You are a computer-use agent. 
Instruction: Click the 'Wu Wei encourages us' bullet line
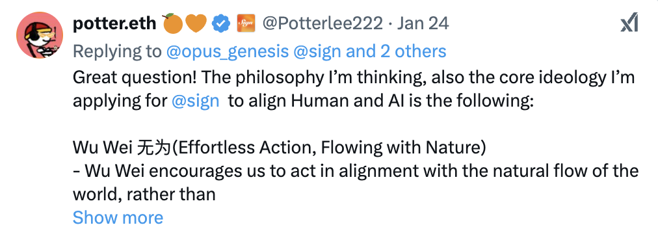pyautogui.click(x=356, y=171)
